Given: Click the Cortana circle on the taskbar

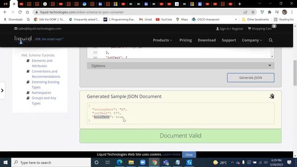Looking at the screenshot, I should tap(97, 162).
